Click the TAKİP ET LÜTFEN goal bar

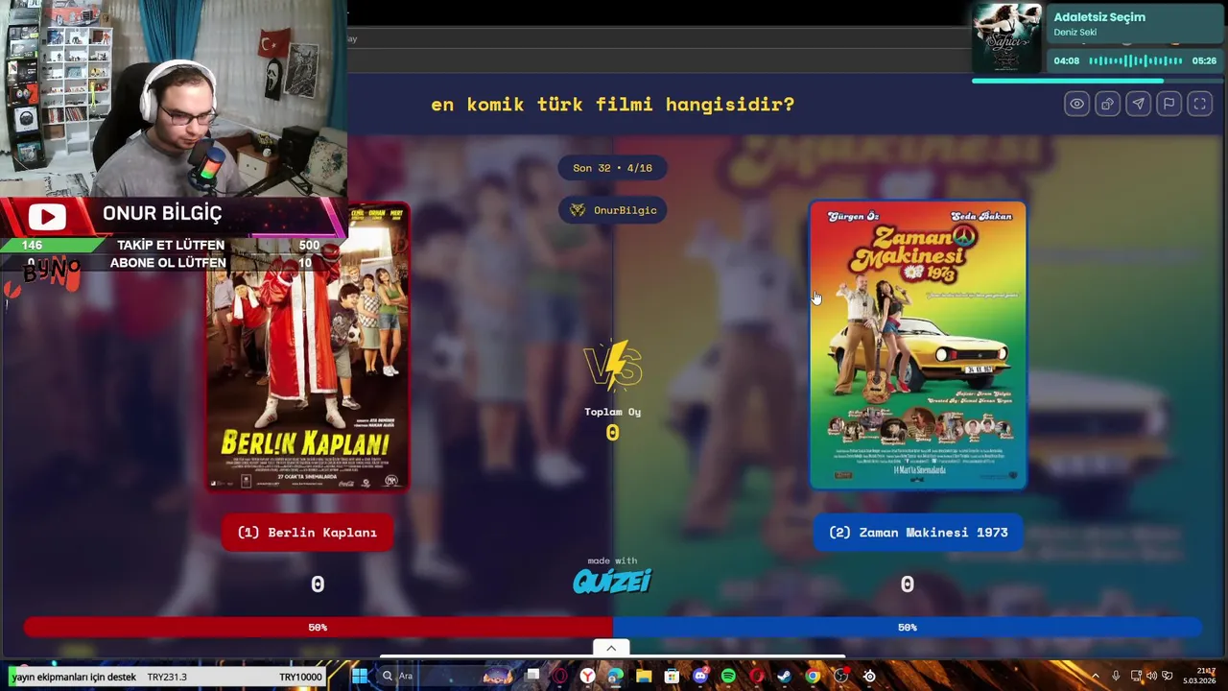171,246
